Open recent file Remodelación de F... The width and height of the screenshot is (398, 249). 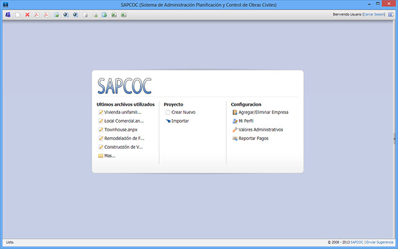(x=124, y=138)
